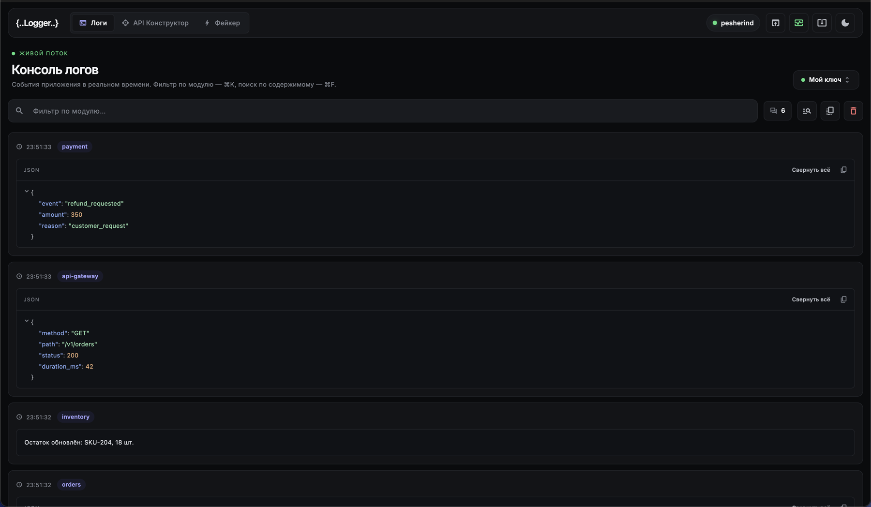Click the payment module tag

pyautogui.click(x=75, y=147)
